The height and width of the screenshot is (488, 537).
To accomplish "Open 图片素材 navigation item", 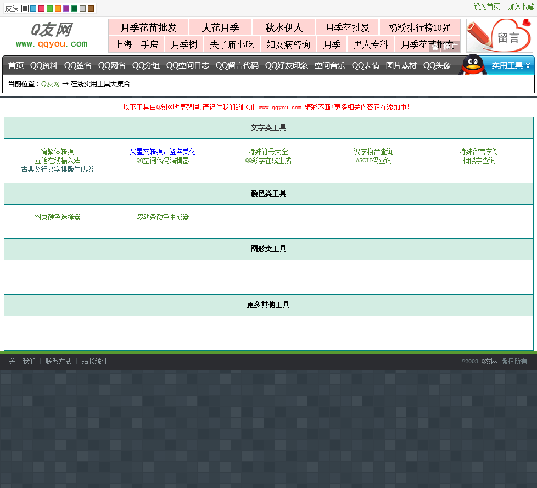I will (401, 65).
